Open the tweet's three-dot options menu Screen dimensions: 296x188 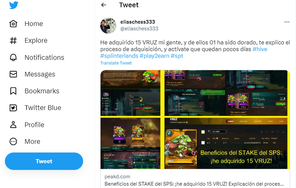(x=287, y=22)
